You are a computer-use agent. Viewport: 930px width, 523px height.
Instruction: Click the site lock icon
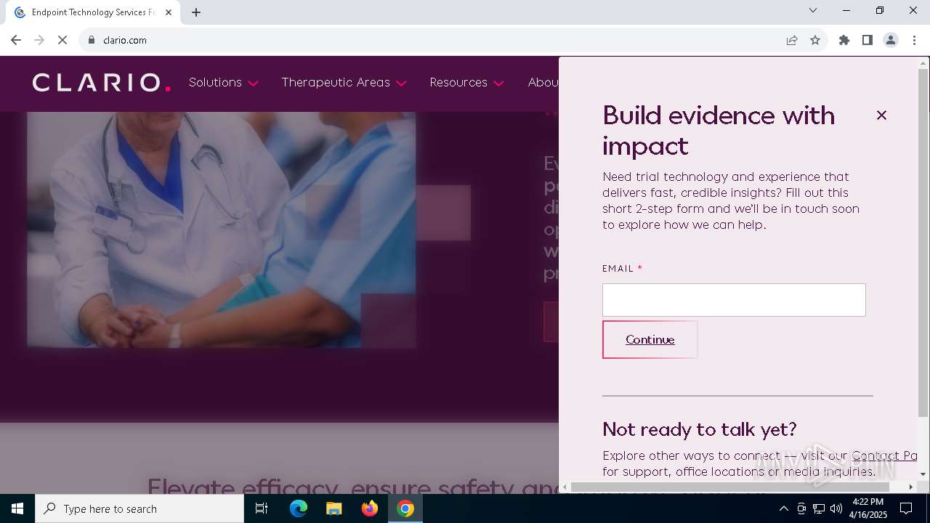[x=92, y=40]
